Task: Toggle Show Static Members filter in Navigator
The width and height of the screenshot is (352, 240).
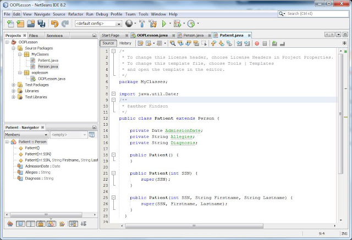Action: (31, 224)
